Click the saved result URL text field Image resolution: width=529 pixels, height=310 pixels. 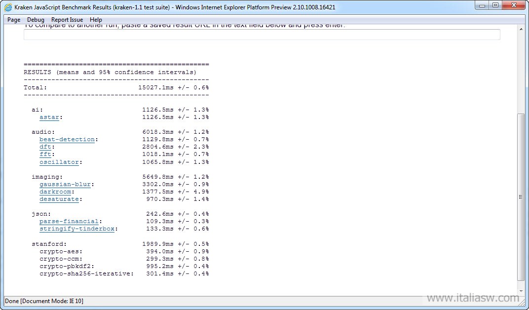[x=262, y=35]
